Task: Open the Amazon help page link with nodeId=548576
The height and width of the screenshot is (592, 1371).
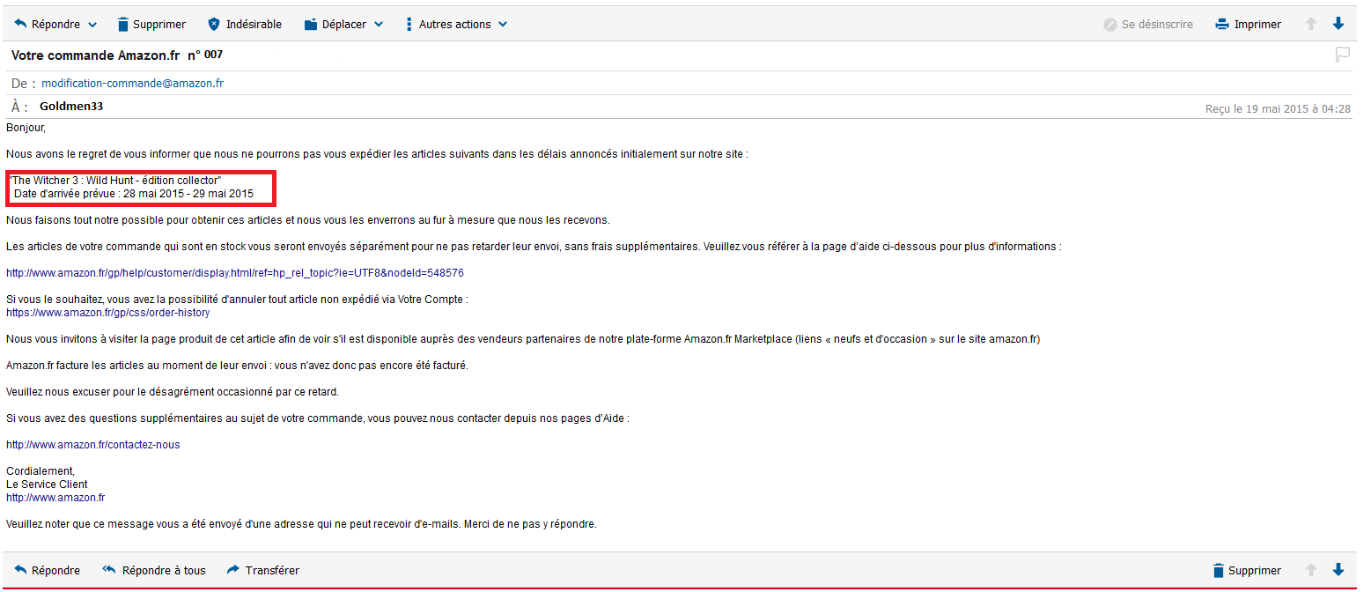Action: pos(235,273)
